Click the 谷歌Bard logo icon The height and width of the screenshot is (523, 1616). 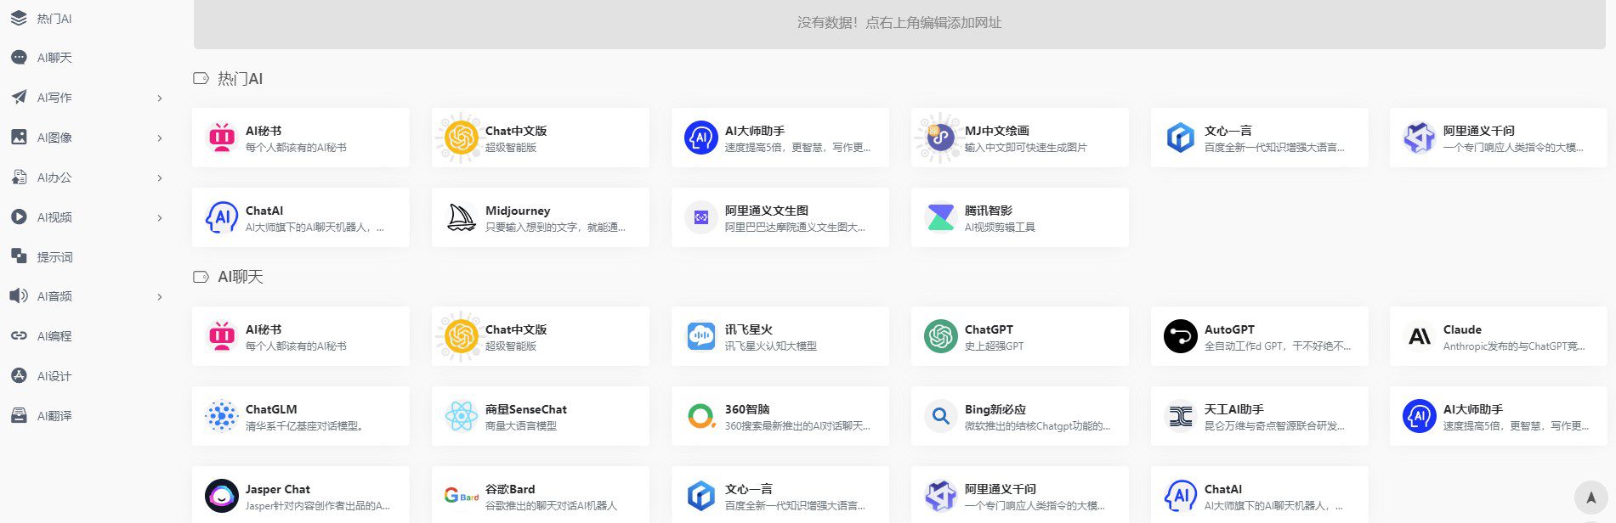coord(461,496)
